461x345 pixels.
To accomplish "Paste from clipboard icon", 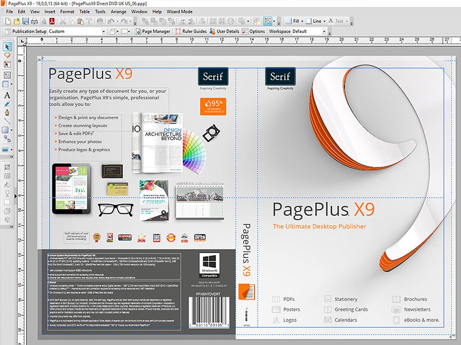I will pos(80,21).
